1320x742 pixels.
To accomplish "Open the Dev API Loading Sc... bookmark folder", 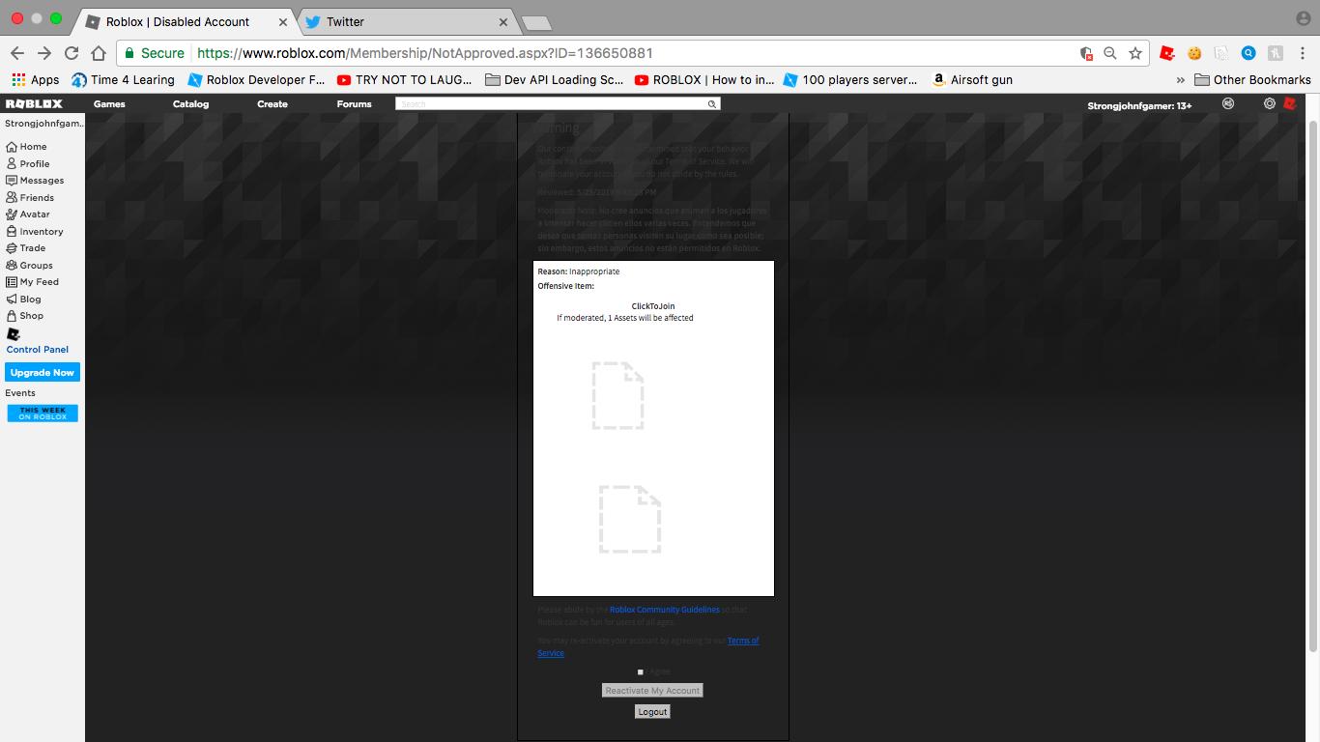I will tap(555, 80).
